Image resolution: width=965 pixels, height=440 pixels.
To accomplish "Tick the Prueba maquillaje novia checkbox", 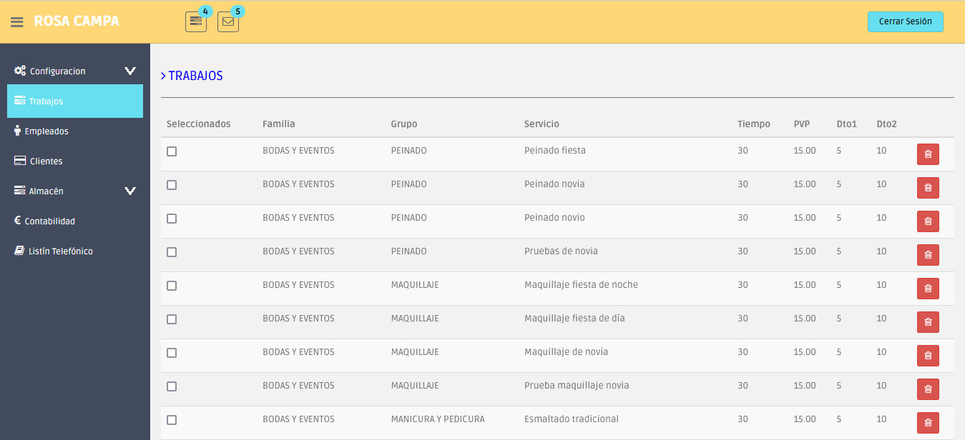I will pyautogui.click(x=172, y=386).
